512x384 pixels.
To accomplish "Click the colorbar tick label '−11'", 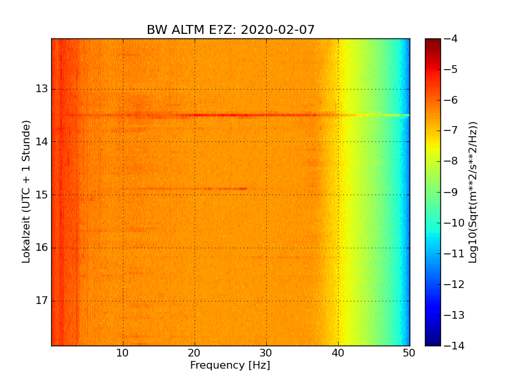I will tap(454, 253).
